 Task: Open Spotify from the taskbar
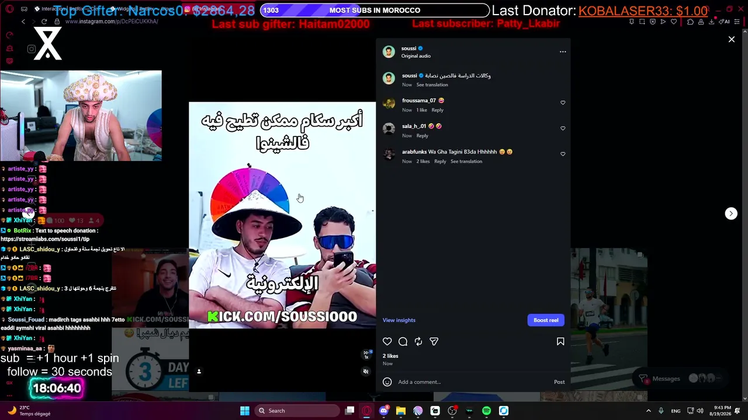pos(486,411)
